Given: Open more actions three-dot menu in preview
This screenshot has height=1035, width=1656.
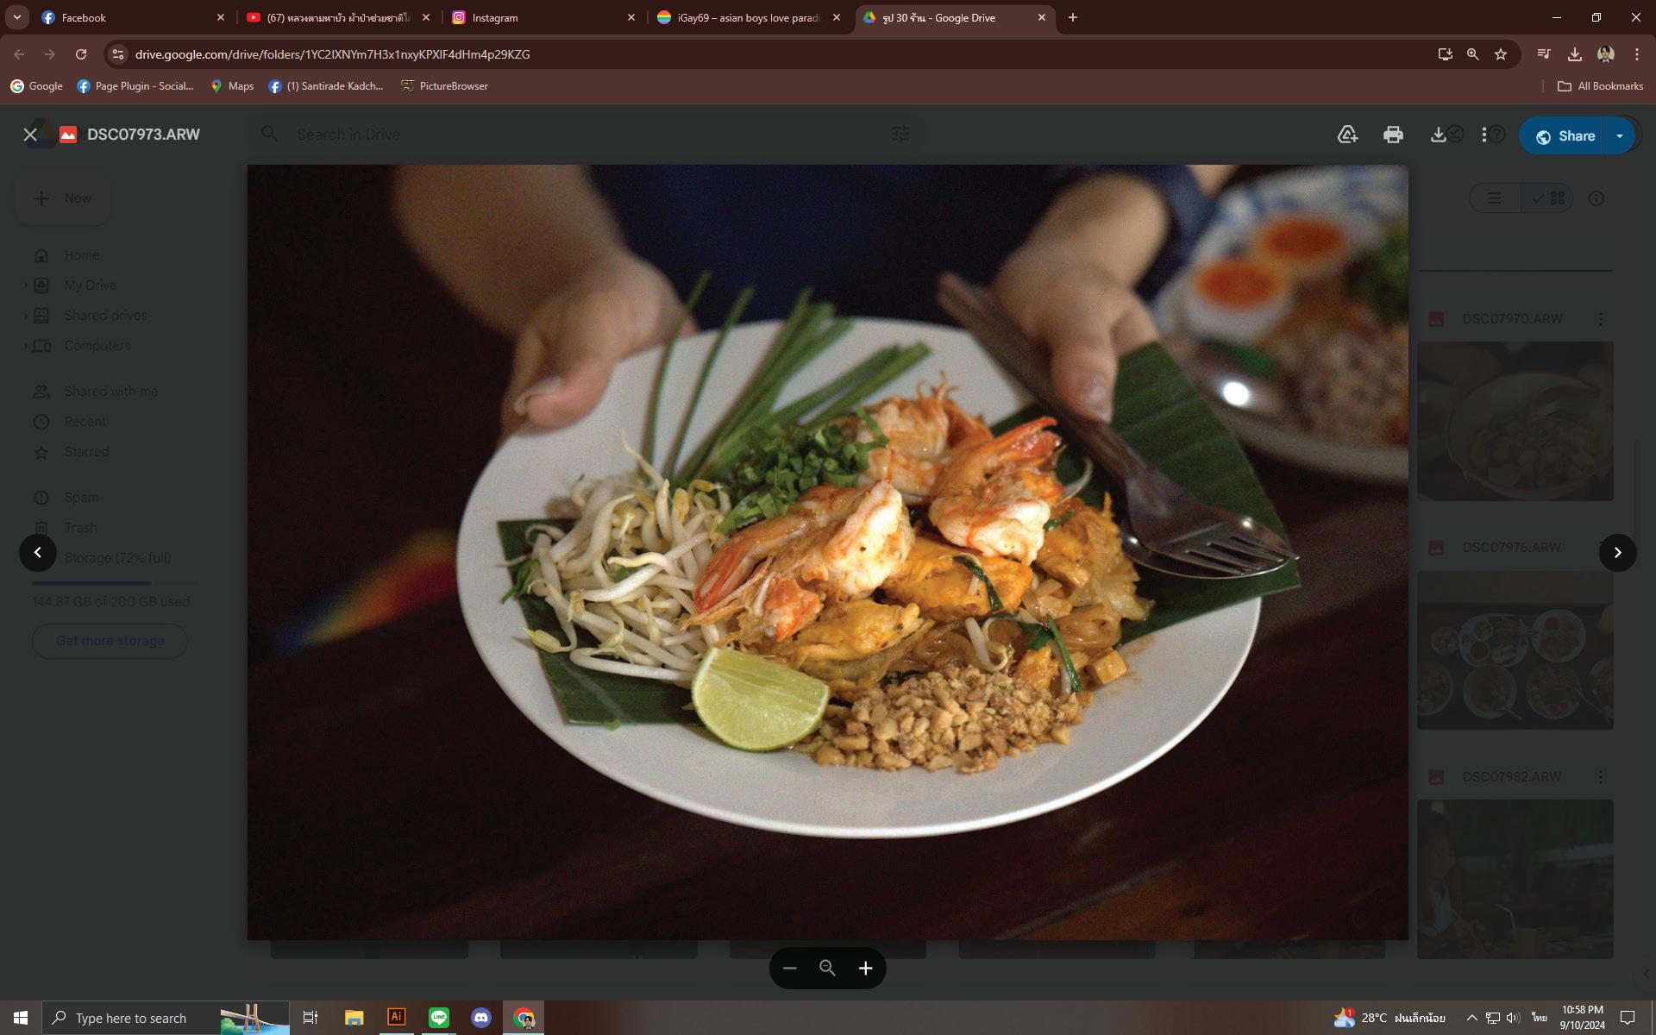Looking at the screenshot, I should (x=1484, y=135).
